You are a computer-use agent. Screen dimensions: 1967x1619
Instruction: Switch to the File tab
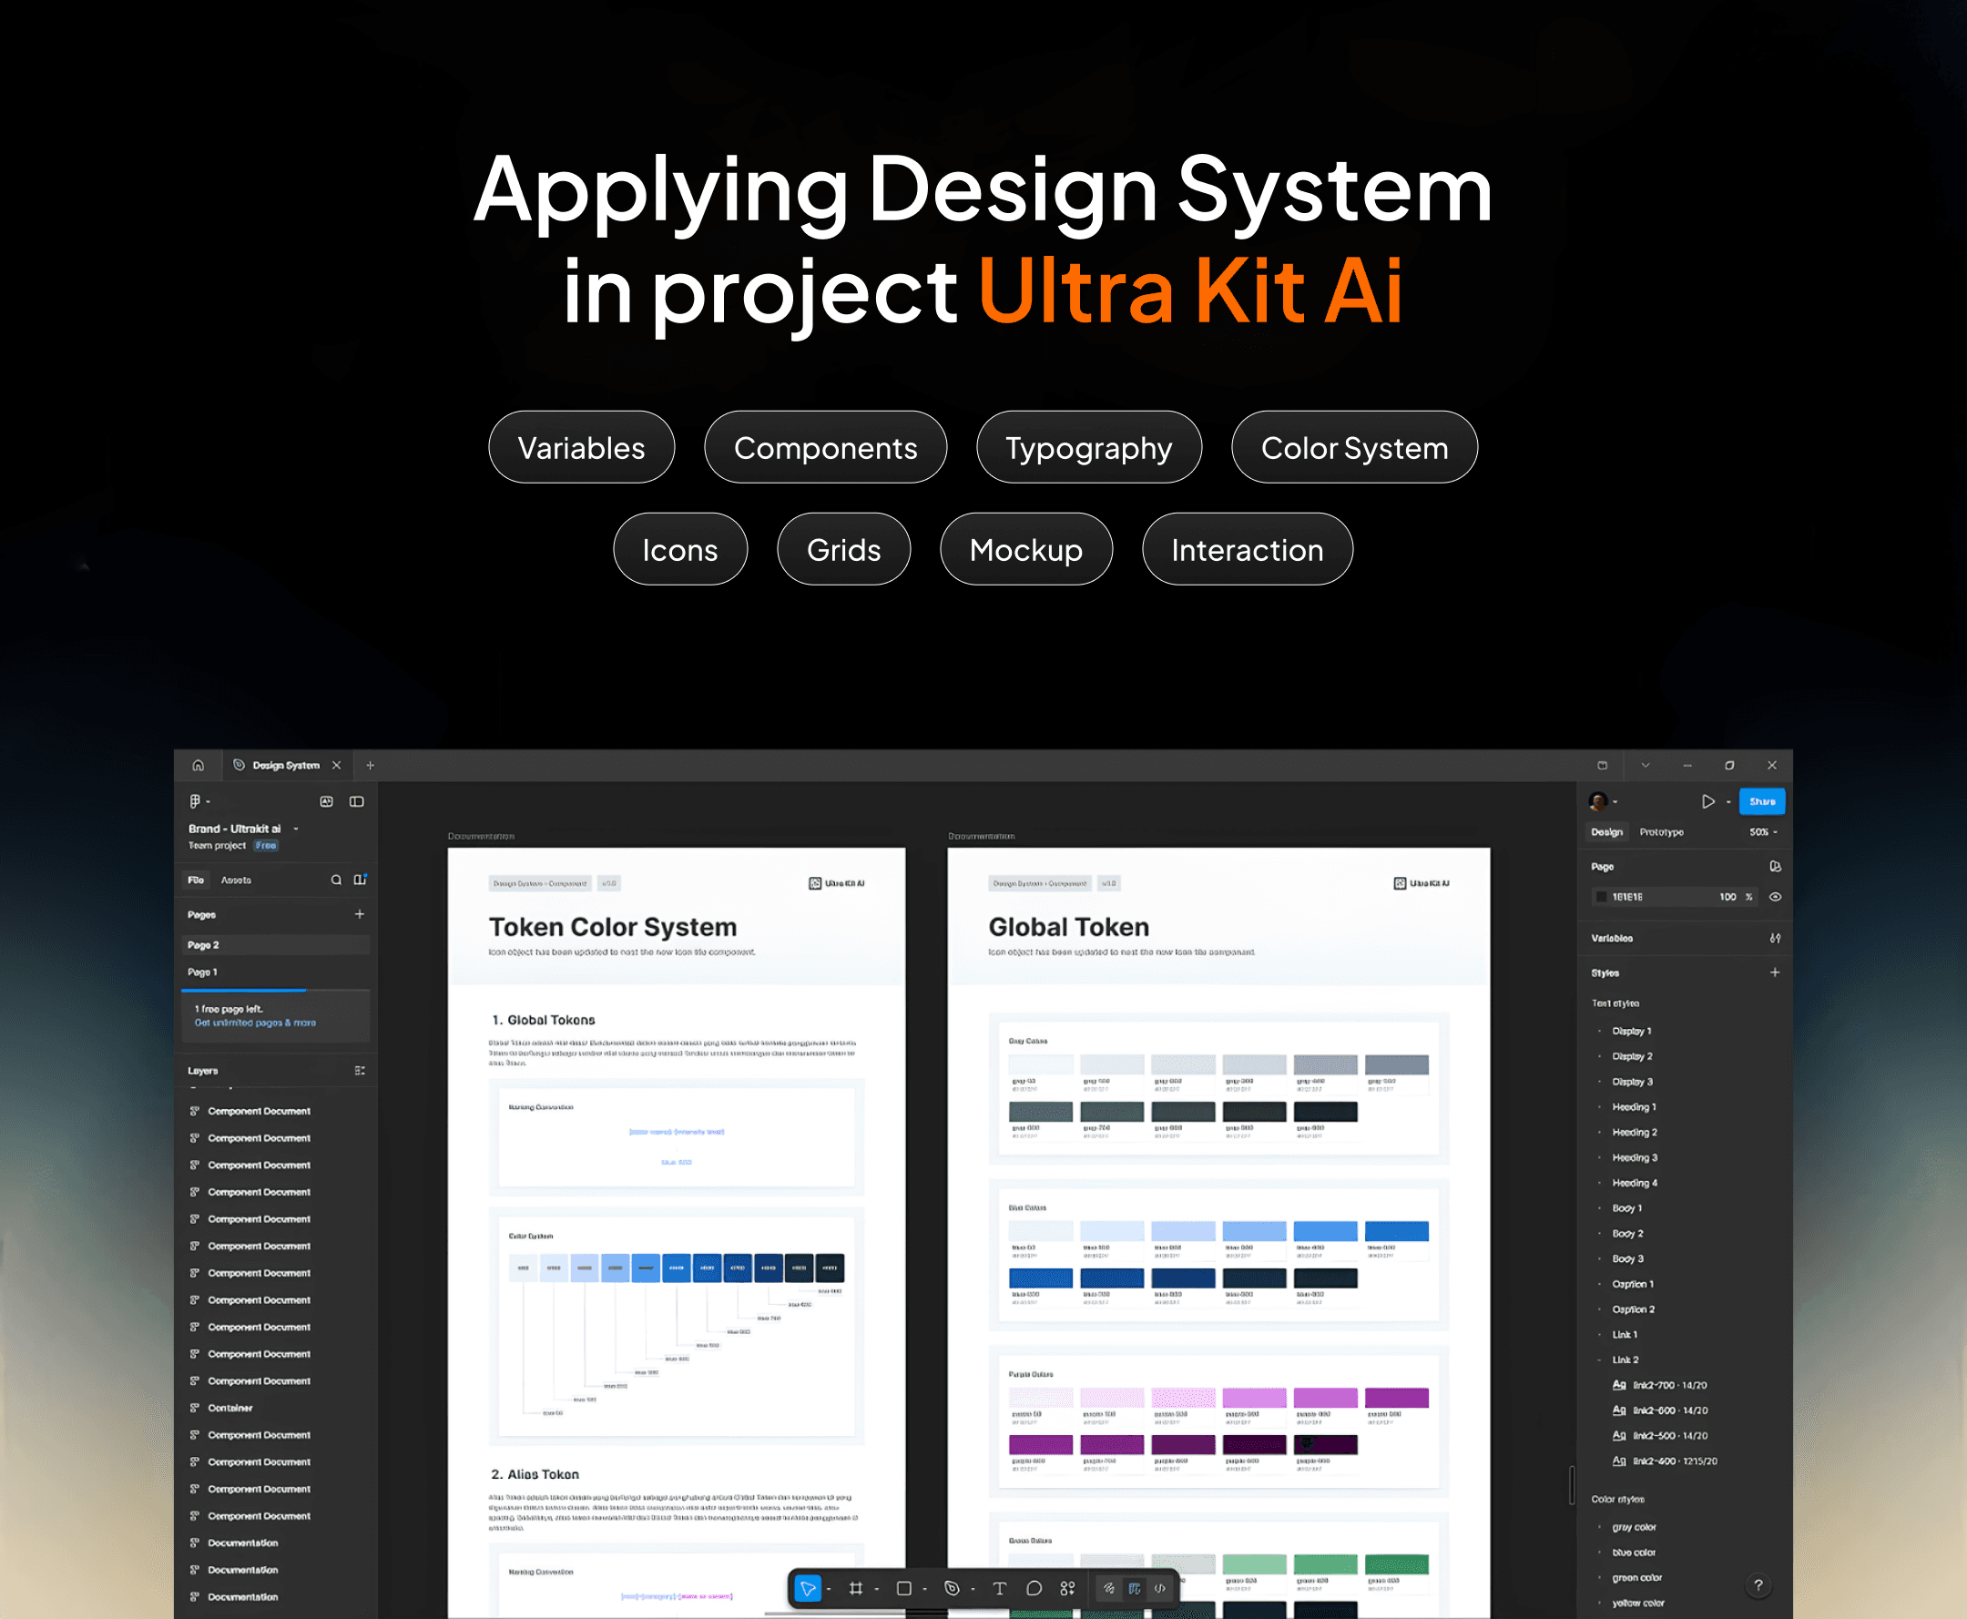click(x=196, y=880)
